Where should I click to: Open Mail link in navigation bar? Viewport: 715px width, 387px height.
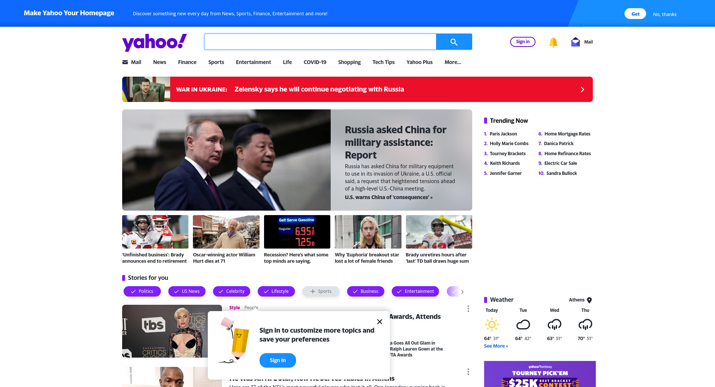point(132,62)
